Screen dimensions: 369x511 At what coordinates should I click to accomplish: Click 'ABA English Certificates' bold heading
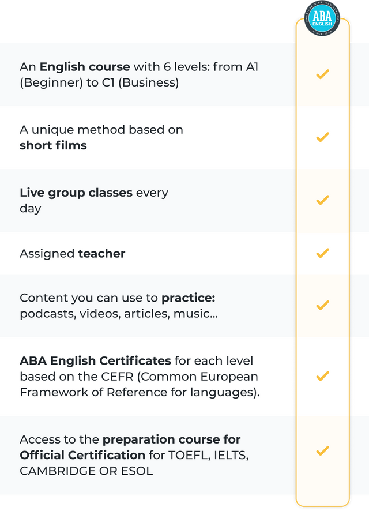(96, 361)
